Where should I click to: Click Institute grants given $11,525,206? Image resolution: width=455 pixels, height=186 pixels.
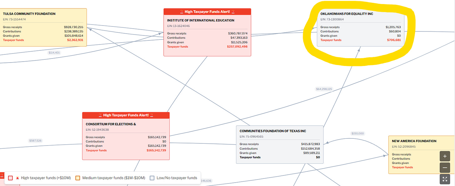[239, 42]
